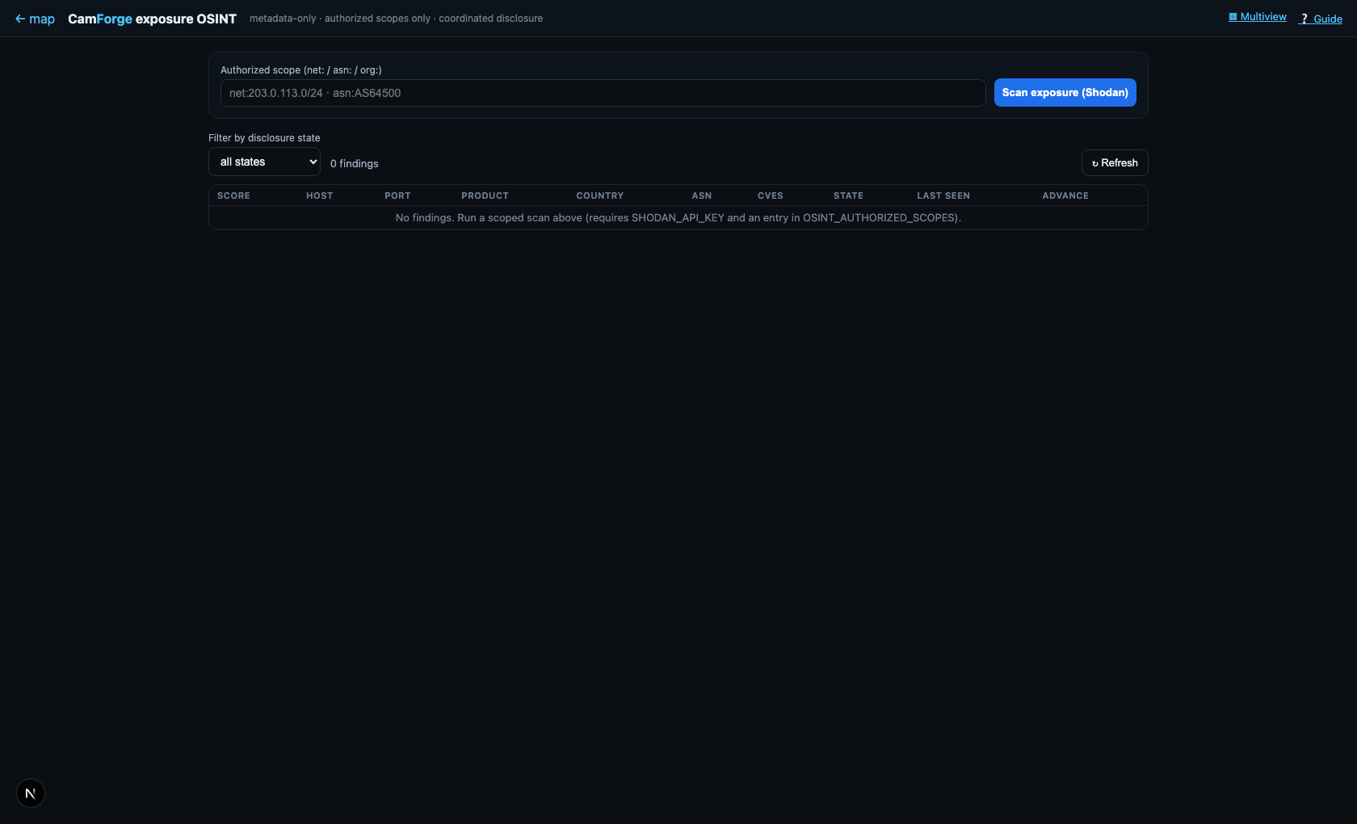Click the COUNTRY column header
Image resolution: width=1357 pixels, height=824 pixels.
pyautogui.click(x=600, y=195)
